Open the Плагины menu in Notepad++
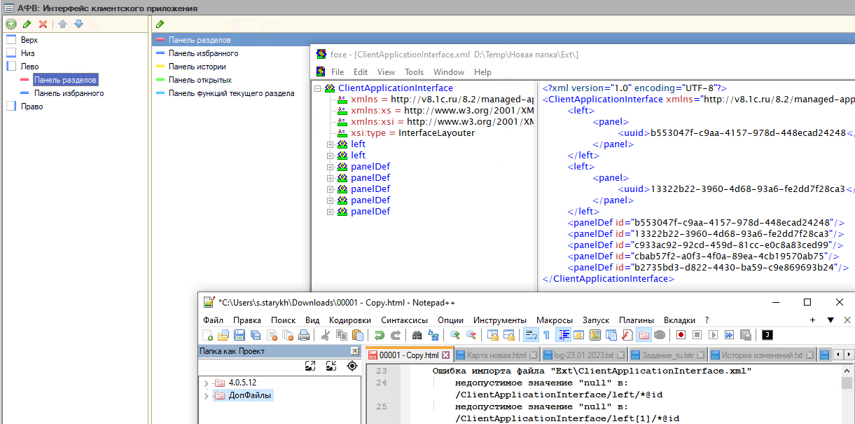Screen dimensions: 855x424 pyautogui.click(x=637, y=320)
